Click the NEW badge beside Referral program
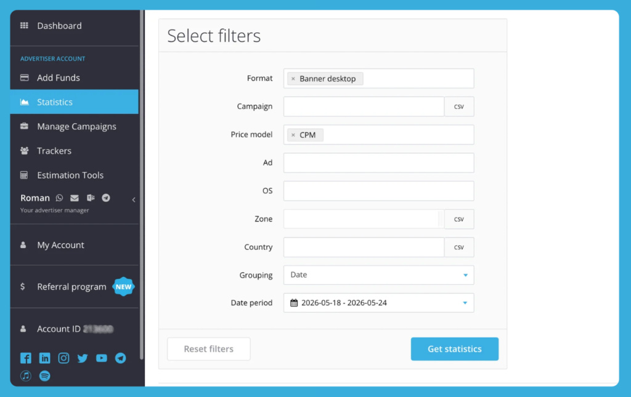The width and height of the screenshot is (631, 397). click(x=123, y=286)
